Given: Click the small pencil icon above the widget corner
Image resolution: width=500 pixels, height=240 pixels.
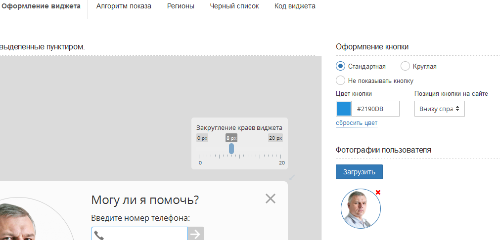Looking at the screenshot, I should tap(292, 177).
